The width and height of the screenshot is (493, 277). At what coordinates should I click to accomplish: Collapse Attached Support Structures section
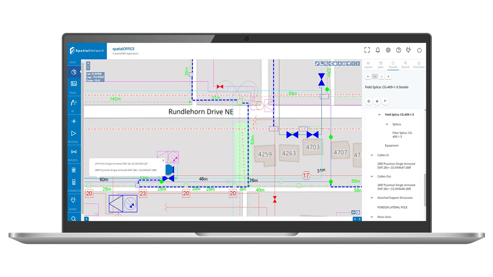pyautogui.click(x=372, y=198)
